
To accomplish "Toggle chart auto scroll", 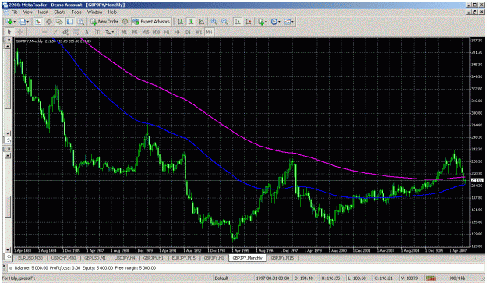I will [x=238, y=21].
